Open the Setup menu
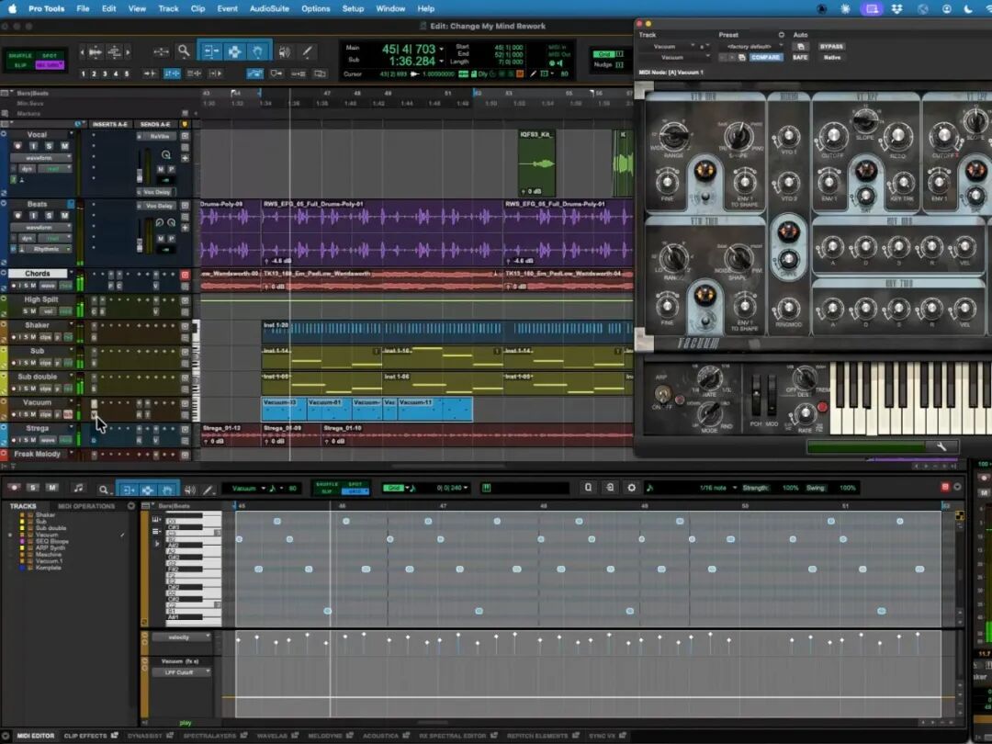Viewport: 992px width, 744px height. click(x=353, y=9)
